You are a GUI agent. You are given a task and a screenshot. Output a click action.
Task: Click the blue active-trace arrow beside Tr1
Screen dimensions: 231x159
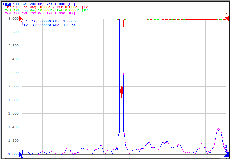(3, 4)
